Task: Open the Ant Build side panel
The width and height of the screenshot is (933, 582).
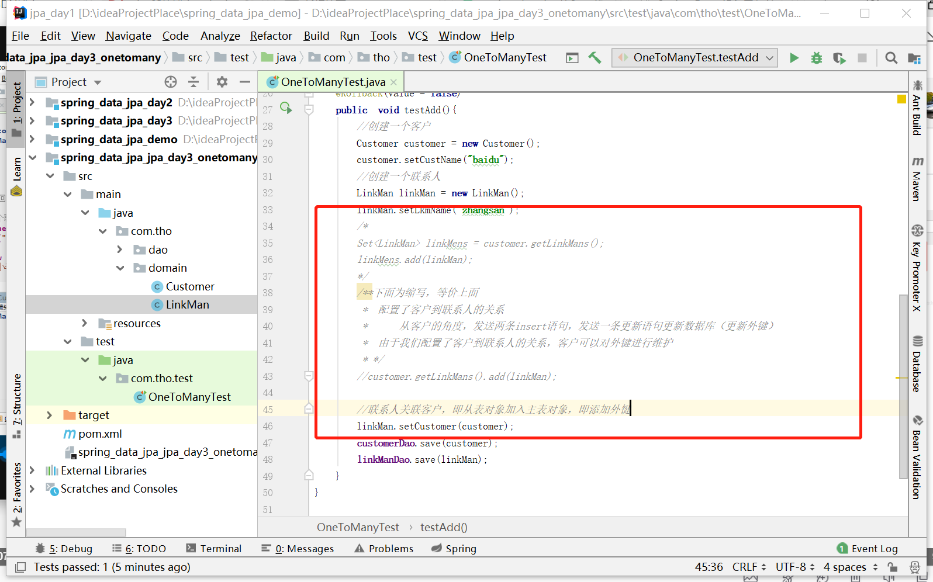Action: (x=917, y=108)
